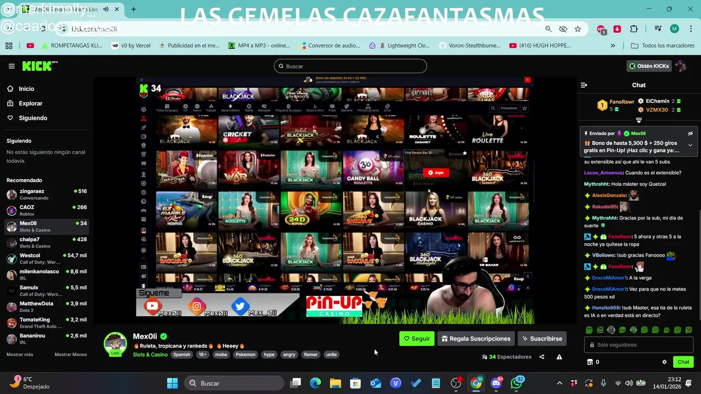Open Todos los marcadores folder
This screenshot has height=394, width=701.
(663, 45)
